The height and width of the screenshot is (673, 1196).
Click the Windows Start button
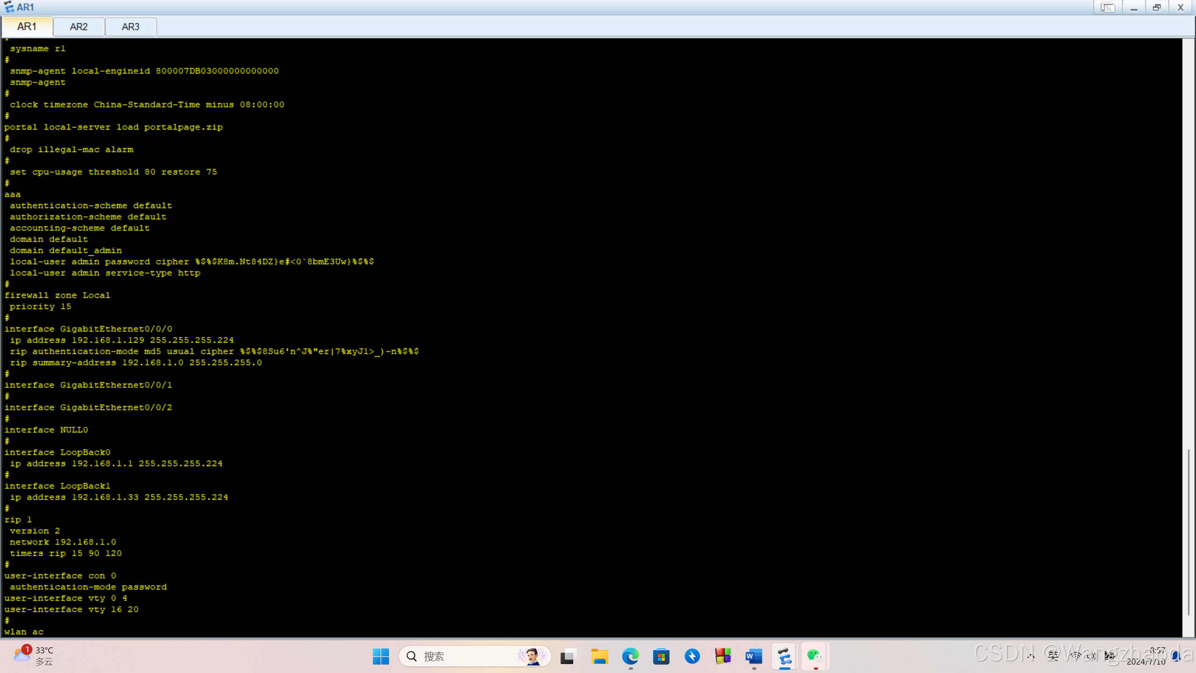381,656
